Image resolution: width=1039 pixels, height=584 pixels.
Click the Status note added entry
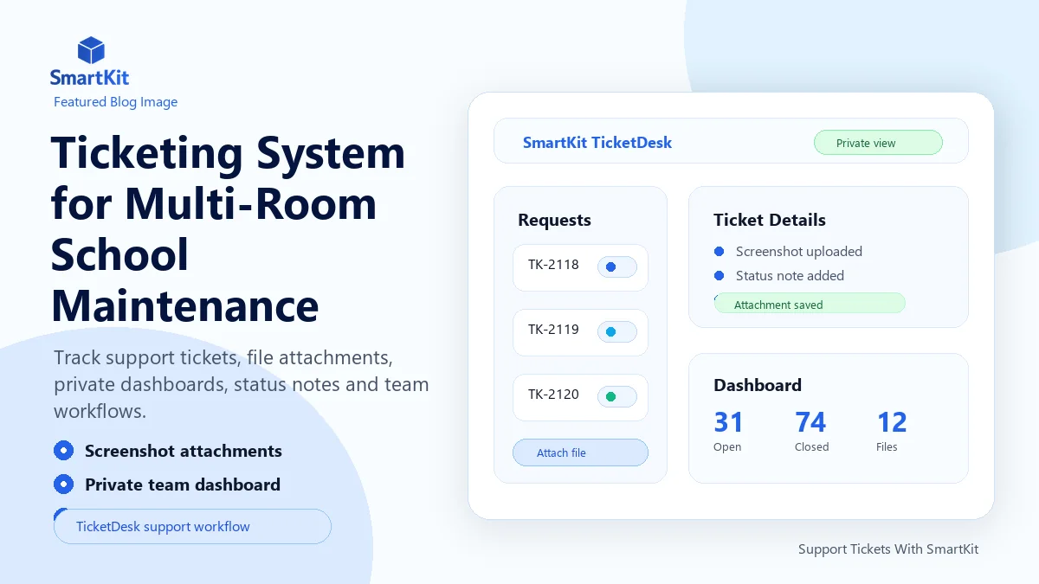click(790, 276)
